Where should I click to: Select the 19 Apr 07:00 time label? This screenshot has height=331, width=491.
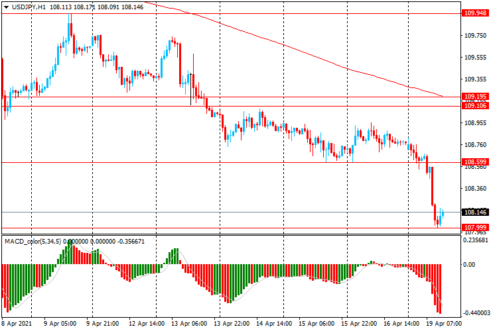pos(443,324)
